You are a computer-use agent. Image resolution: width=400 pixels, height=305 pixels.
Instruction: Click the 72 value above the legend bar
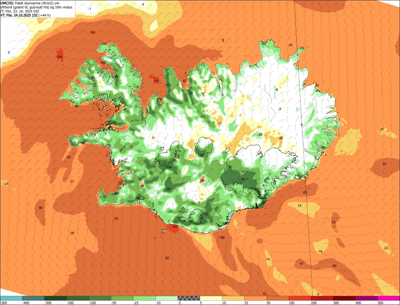tap(264, 294)
